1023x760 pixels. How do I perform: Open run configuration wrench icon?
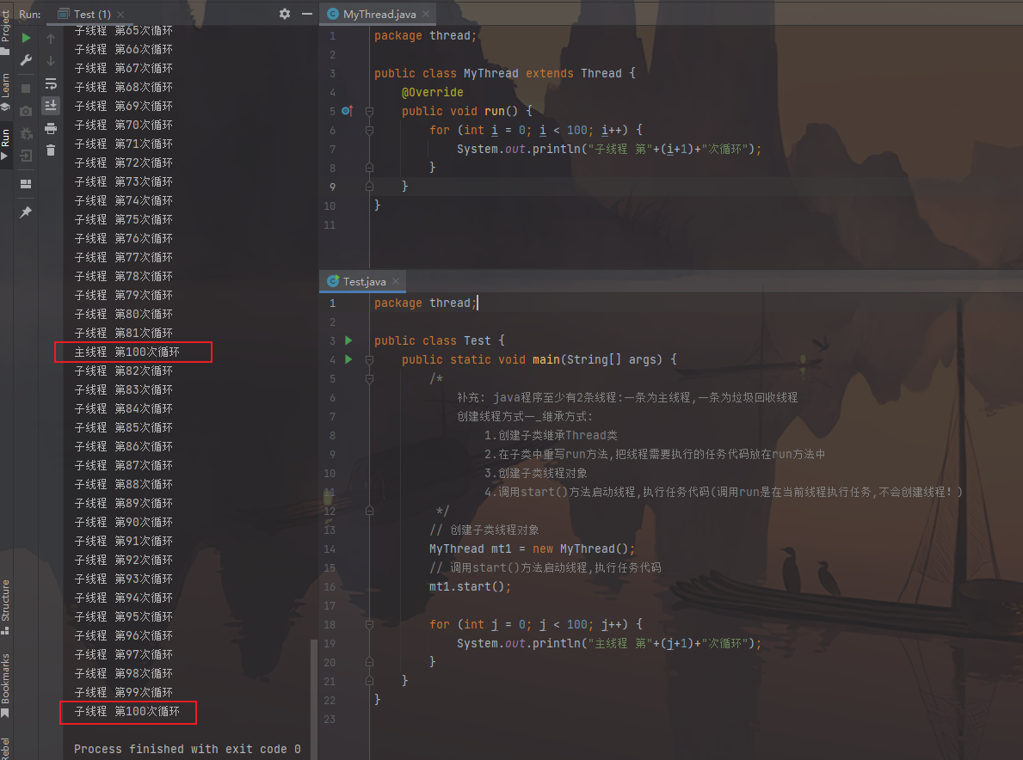(26, 60)
